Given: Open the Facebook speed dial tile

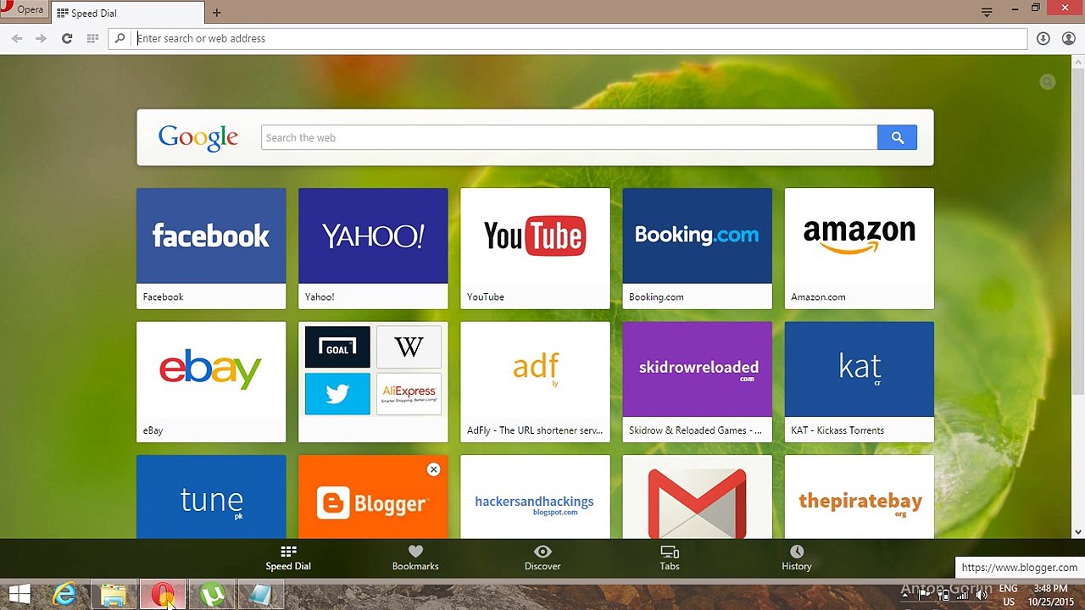Looking at the screenshot, I should click(x=211, y=248).
